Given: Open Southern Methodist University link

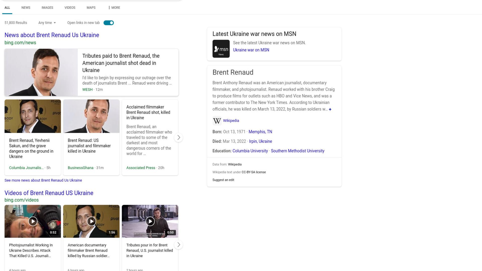Looking at the screenshot, I should 297,151.
